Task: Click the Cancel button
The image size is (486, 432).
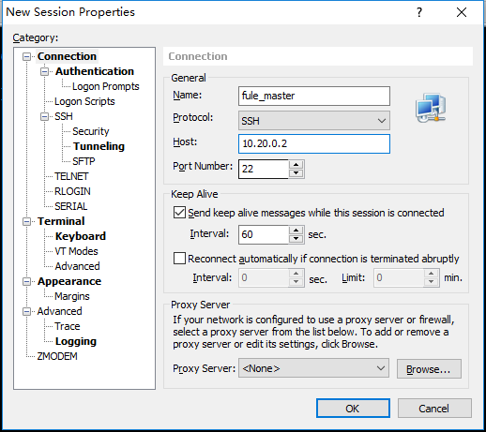Action: tap(434, 409)
